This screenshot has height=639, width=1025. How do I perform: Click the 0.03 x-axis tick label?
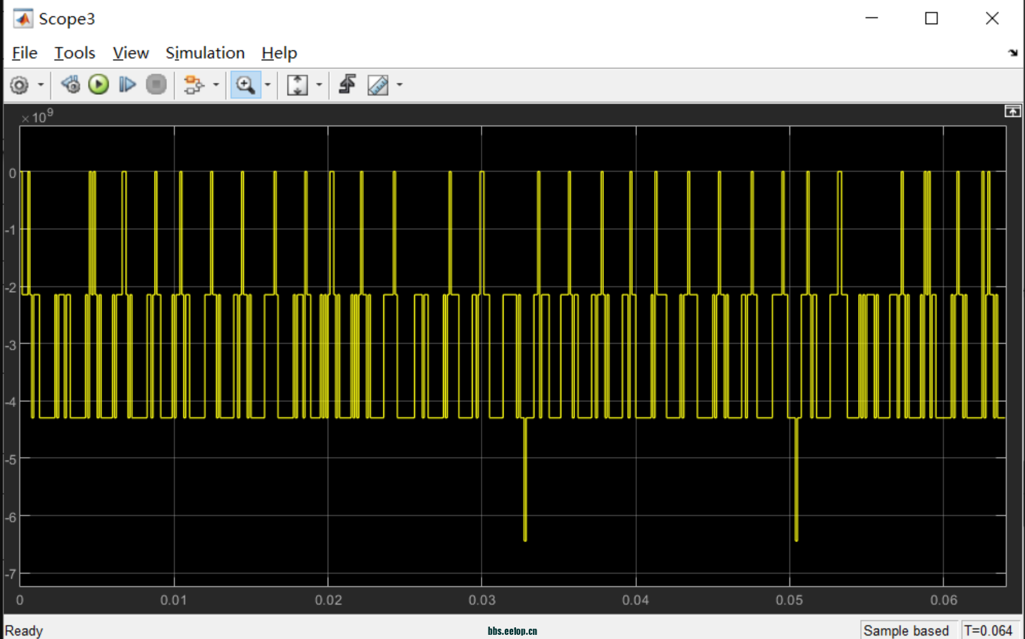(x=482, y=600)
